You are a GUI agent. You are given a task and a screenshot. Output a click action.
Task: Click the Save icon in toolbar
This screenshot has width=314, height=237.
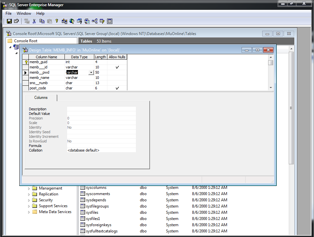[x=9, y=21]
